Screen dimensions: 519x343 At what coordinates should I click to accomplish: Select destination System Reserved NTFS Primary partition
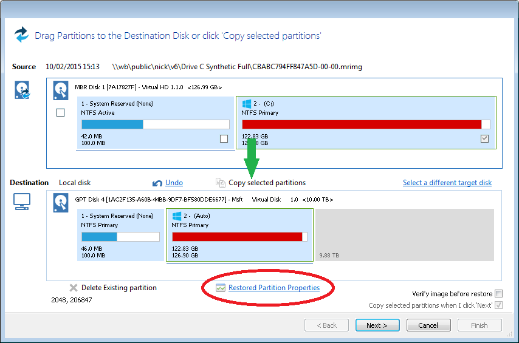coord(120,235)
